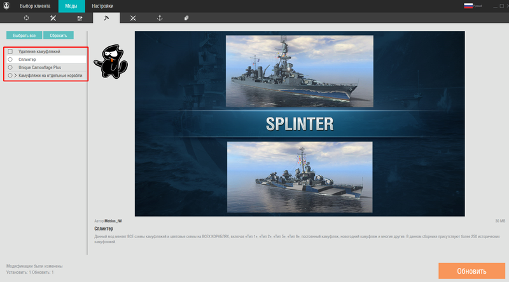The image size is (509, 282).
Task: Open the stacked cube mods category
Action: point(186,18)
